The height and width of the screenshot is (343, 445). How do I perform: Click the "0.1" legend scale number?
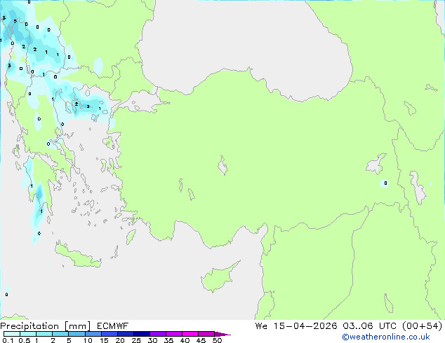[8, 340]
